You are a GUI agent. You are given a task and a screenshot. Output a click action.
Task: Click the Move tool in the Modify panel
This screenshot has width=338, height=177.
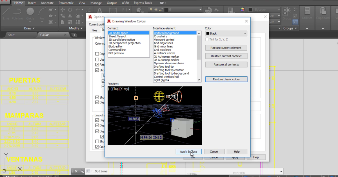tap(62, 10)
